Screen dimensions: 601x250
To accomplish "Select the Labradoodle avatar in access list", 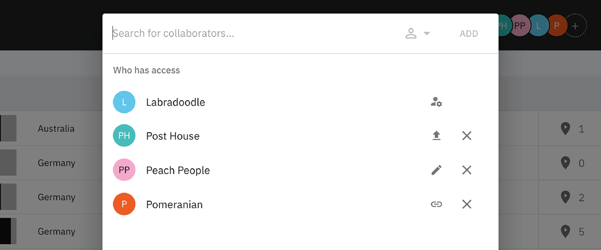I will (x=124, y=102).
